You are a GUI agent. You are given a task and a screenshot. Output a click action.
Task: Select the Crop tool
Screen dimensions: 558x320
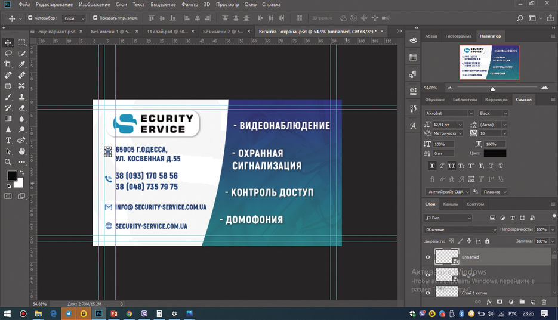[8, 64]
